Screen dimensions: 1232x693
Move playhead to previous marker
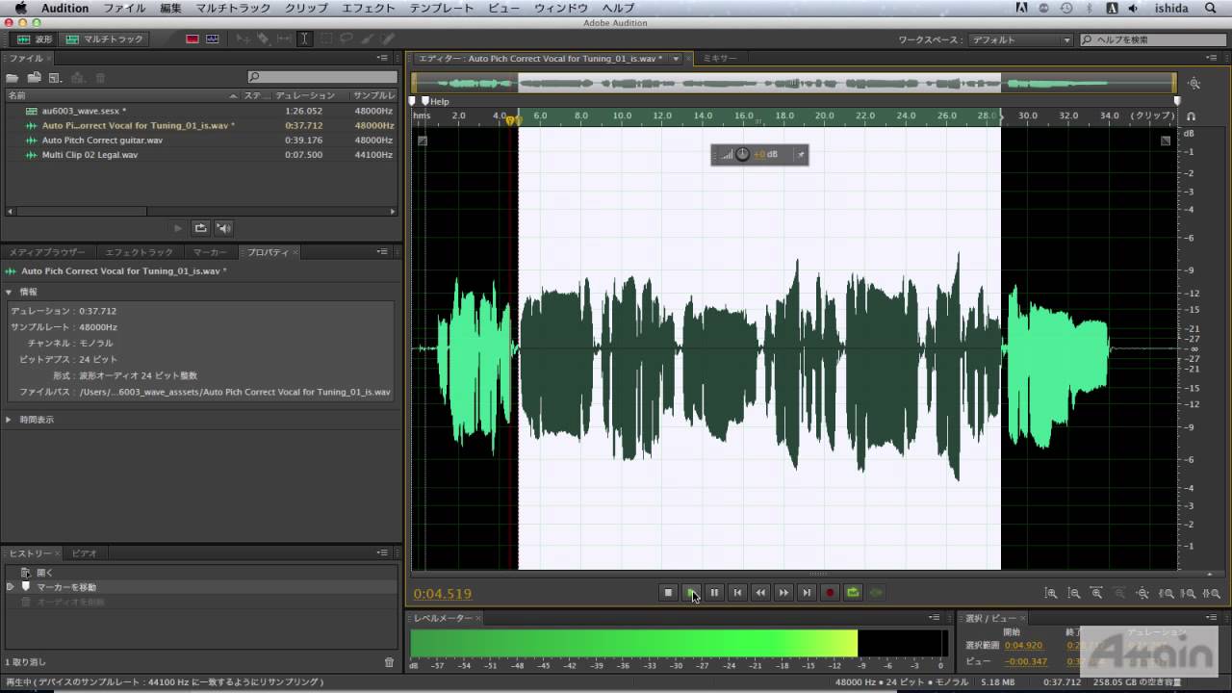coord(737,593)
